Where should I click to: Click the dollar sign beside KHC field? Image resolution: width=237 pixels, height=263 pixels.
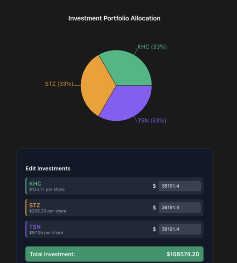pyautogui.click(x=154, y=186)
